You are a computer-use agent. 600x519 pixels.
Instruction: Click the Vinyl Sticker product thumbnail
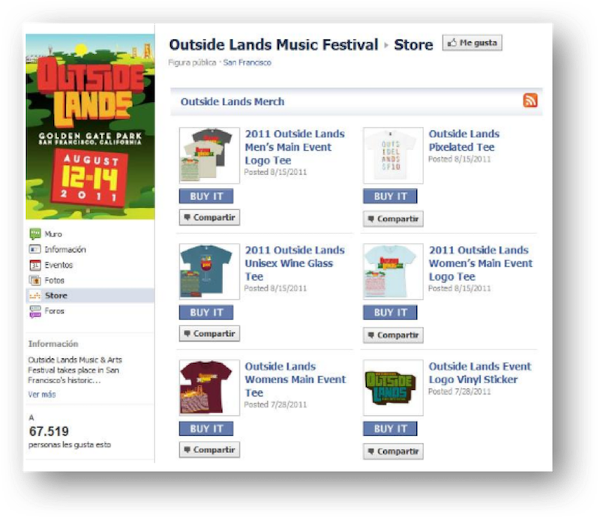click(393, 388)
